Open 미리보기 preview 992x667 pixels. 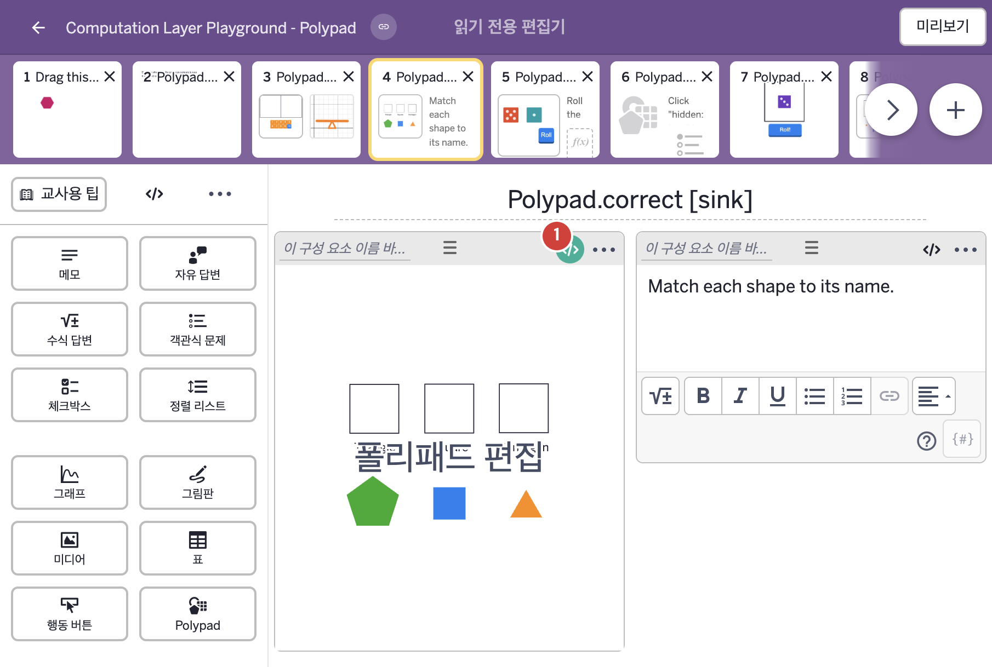pos(943,26)
